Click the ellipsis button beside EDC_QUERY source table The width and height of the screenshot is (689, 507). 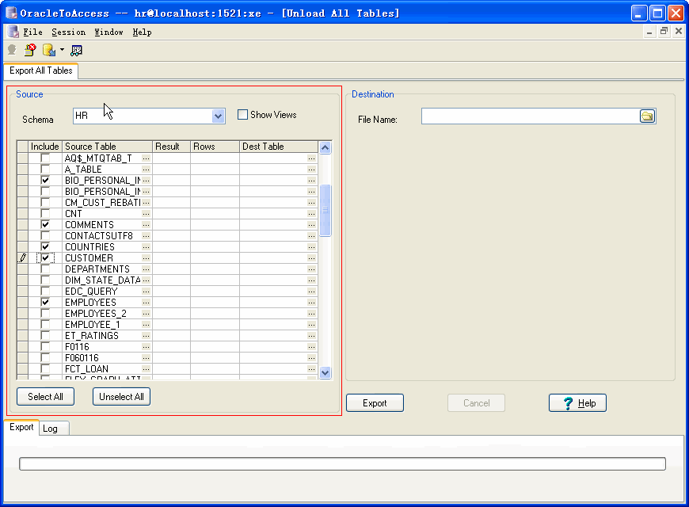pyautogui.click(x=147, y=292)
